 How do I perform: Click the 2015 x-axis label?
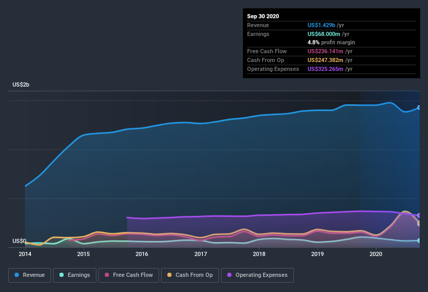(x=83, y=254)
